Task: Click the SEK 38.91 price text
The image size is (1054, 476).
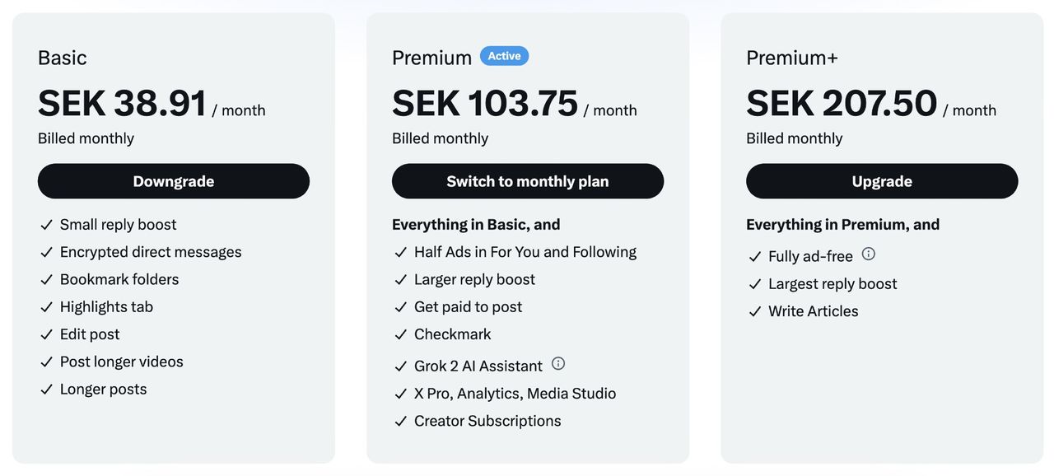Action: (x=122, y=105)
